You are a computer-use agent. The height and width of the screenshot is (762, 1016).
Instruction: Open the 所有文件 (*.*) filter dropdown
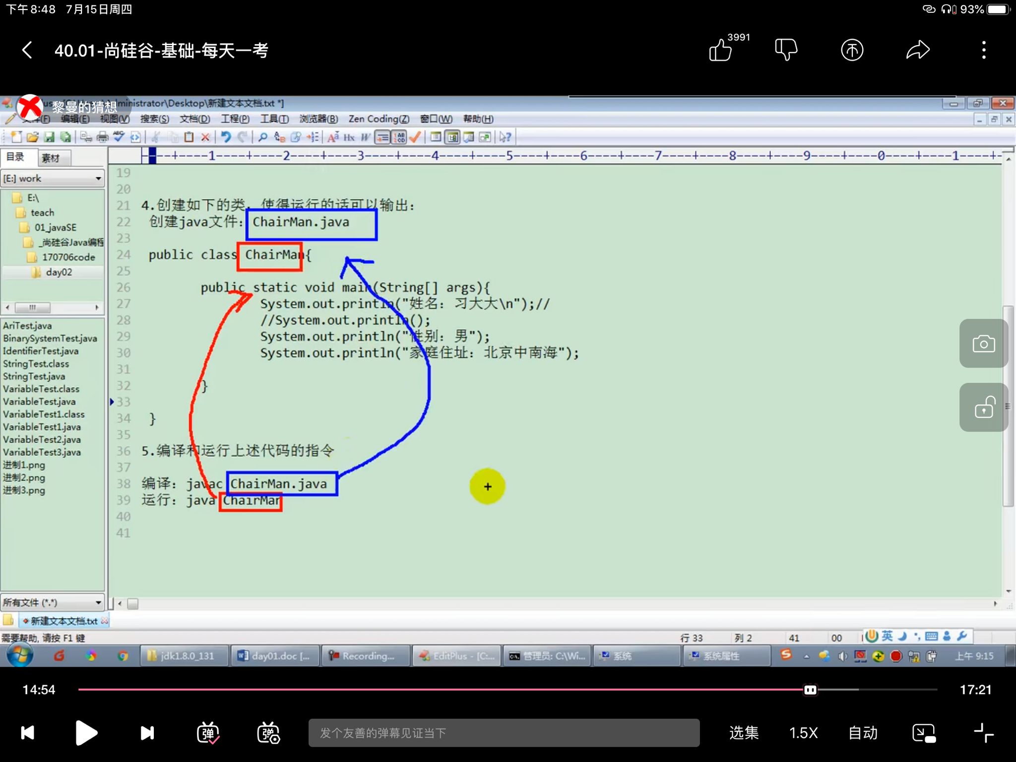(x=53, y=603)
